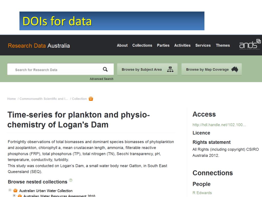
Task: Click the Browse by Map Coverage button
Action: pyautogui.click(x=212, y=69)
